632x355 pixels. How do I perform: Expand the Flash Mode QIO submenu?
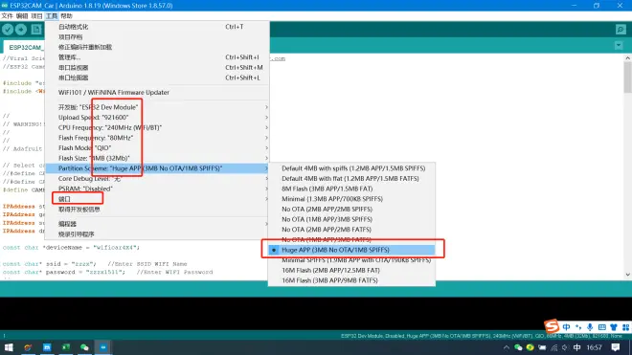tap(157, 148)
